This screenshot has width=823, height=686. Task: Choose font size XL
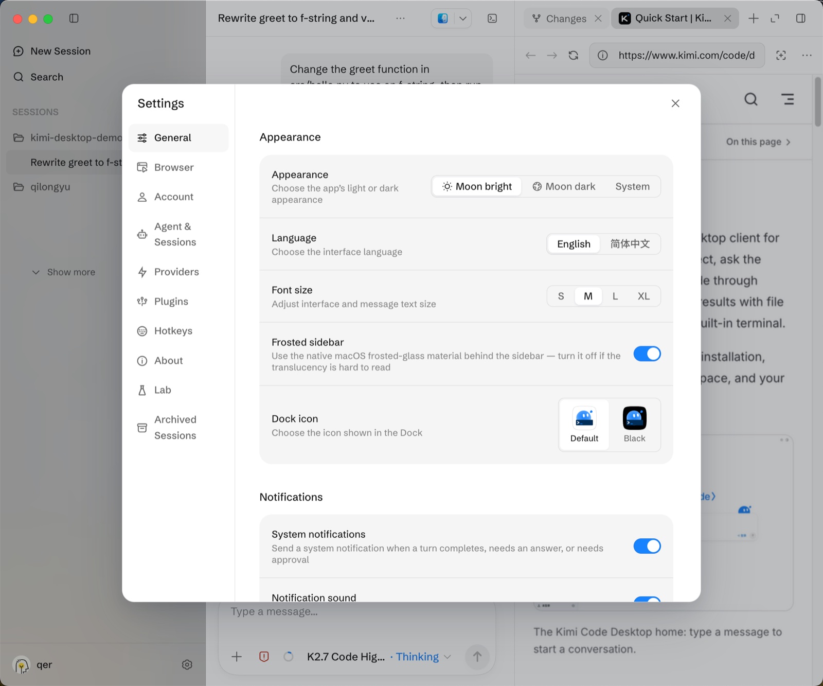coord(643,296)
